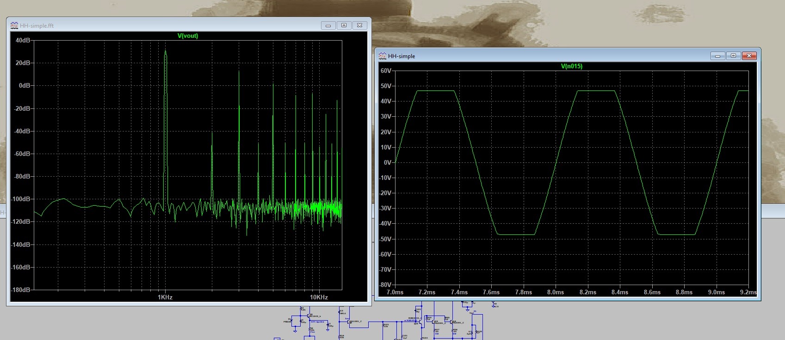This screenshot has height=340, width=785.
Task: Click the -180dB label on FFT vertical axis
Action: pos(21,290)
